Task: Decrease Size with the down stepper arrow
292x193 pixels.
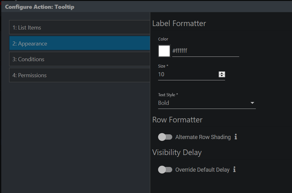Action: pos(222,76)
